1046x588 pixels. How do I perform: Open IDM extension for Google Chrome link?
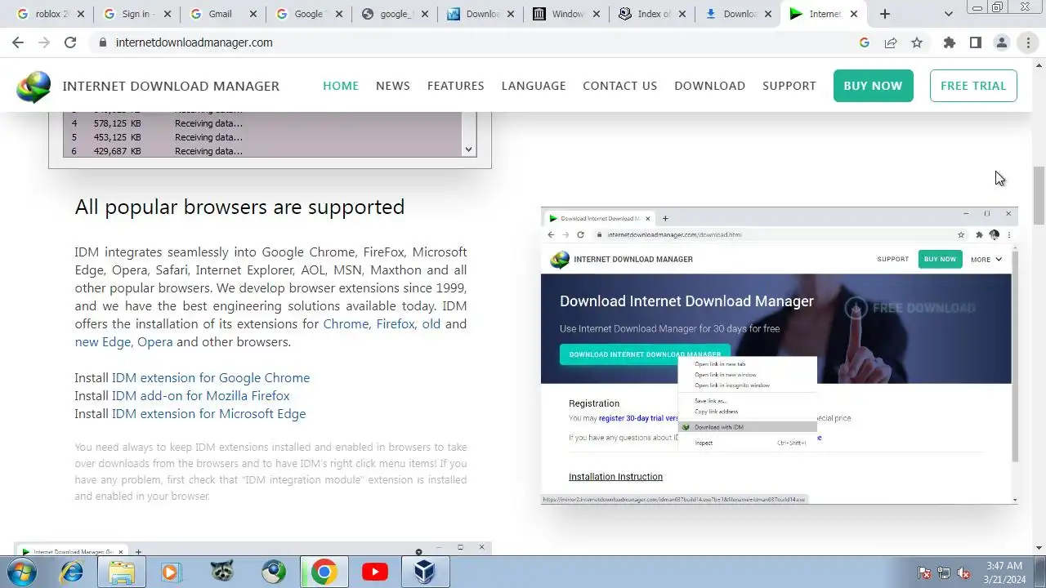[211, 378]
